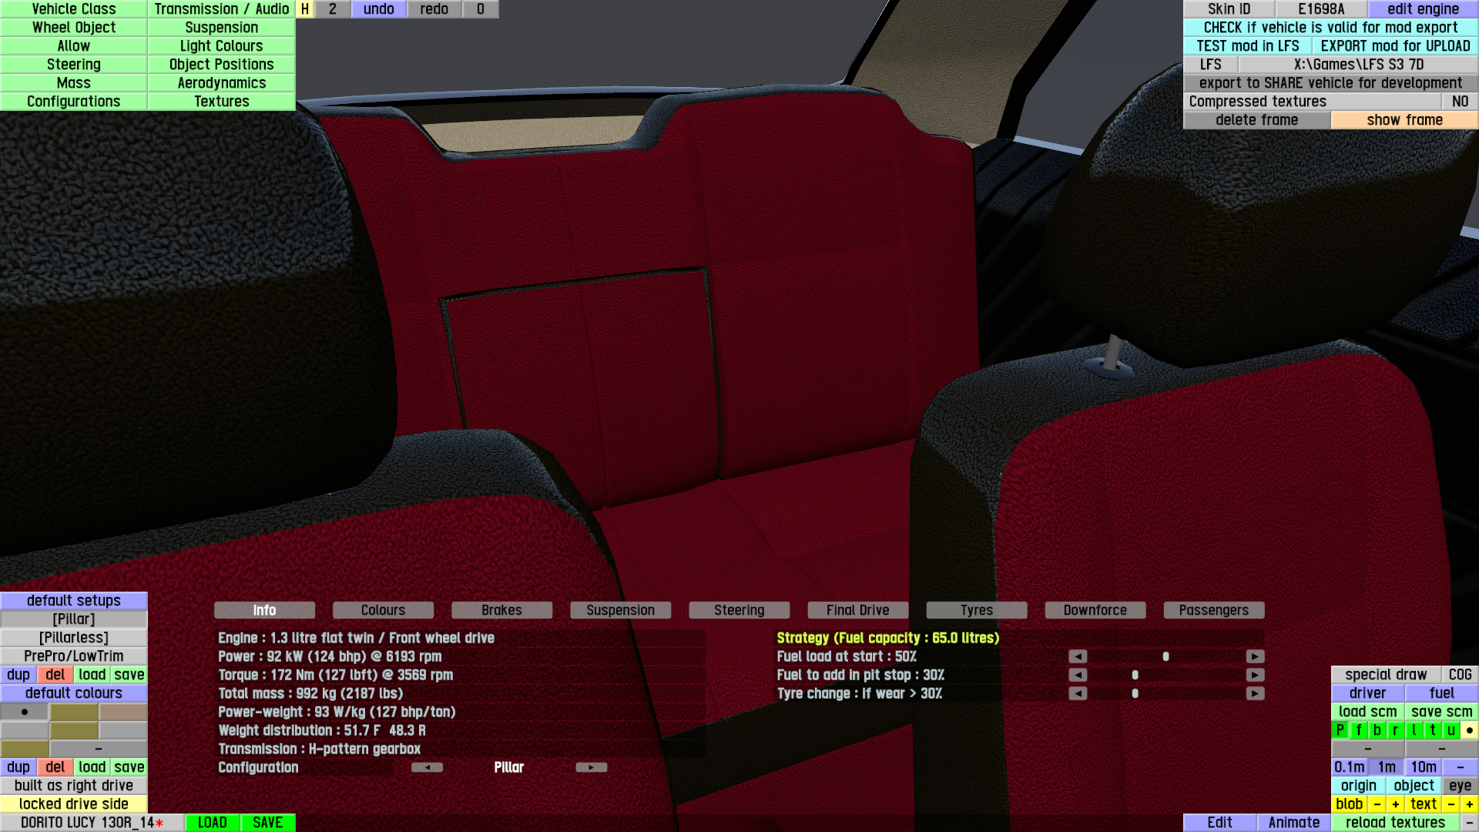
Task: Increase Fuel to add in pit stop
Action: pyautogui.click(x=1255, y=675)
